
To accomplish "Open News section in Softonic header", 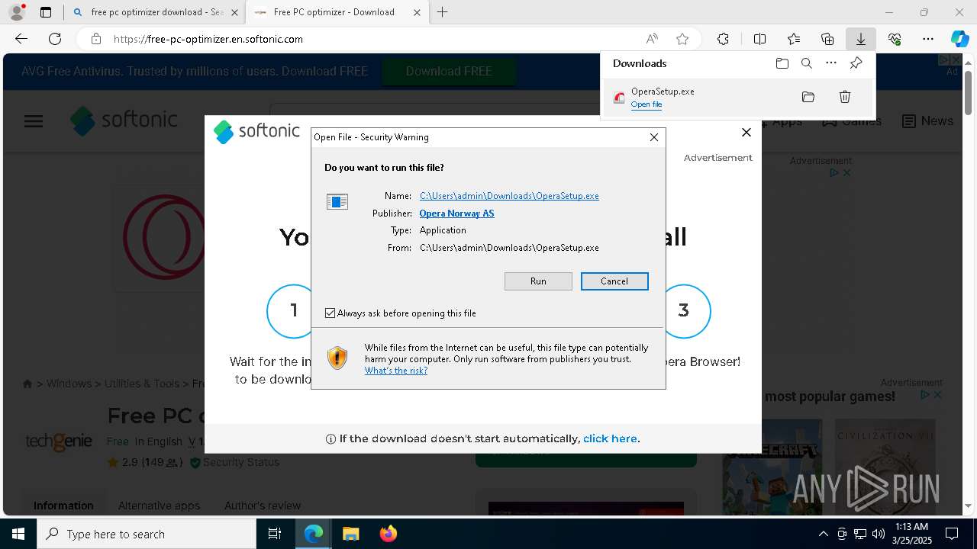I will pos(927,121).
